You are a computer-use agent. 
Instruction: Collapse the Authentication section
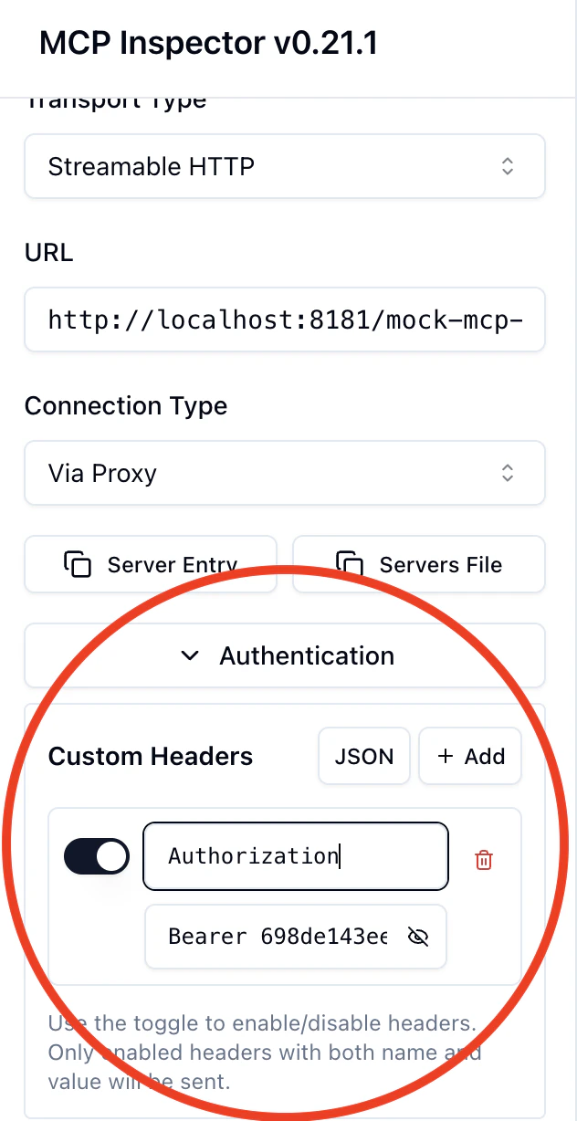[x=285, y=655]
